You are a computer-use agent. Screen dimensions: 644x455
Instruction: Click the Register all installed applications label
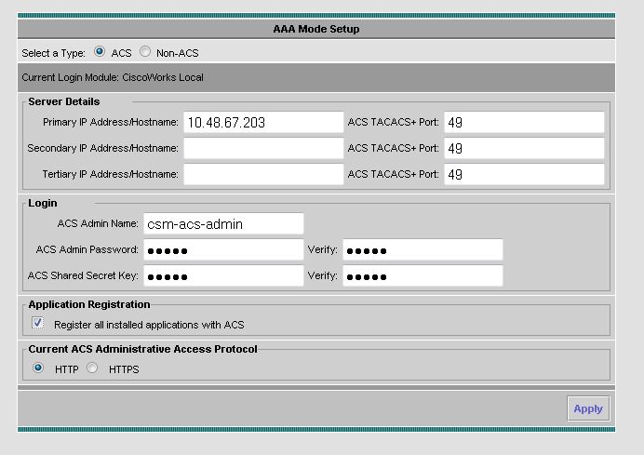(x=149, y=325)
